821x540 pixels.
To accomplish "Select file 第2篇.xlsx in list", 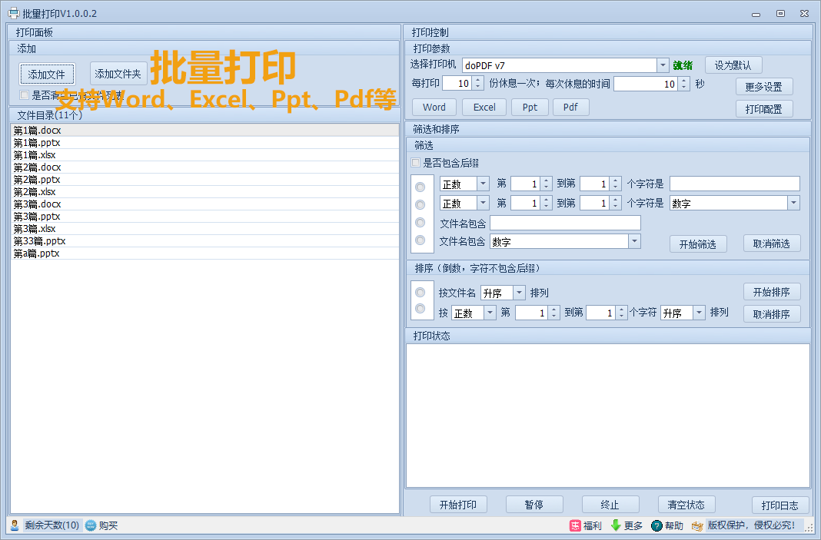I will 204,191.
